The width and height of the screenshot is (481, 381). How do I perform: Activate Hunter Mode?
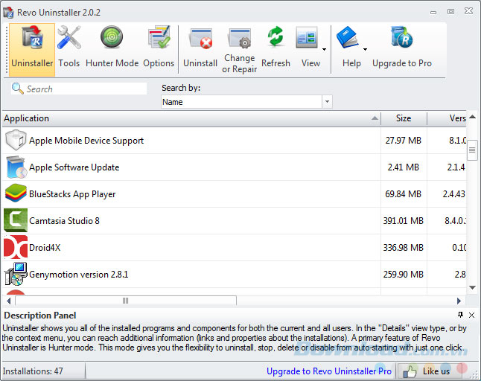click(112, 48)
